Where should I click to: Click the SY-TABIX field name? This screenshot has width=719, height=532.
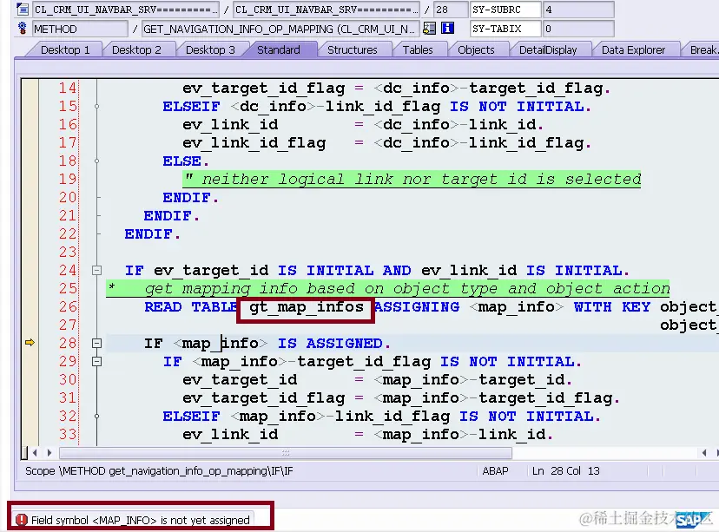(x=505, y=29)
